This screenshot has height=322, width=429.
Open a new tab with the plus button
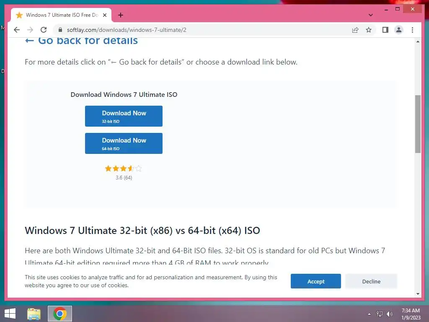[120, 15]
